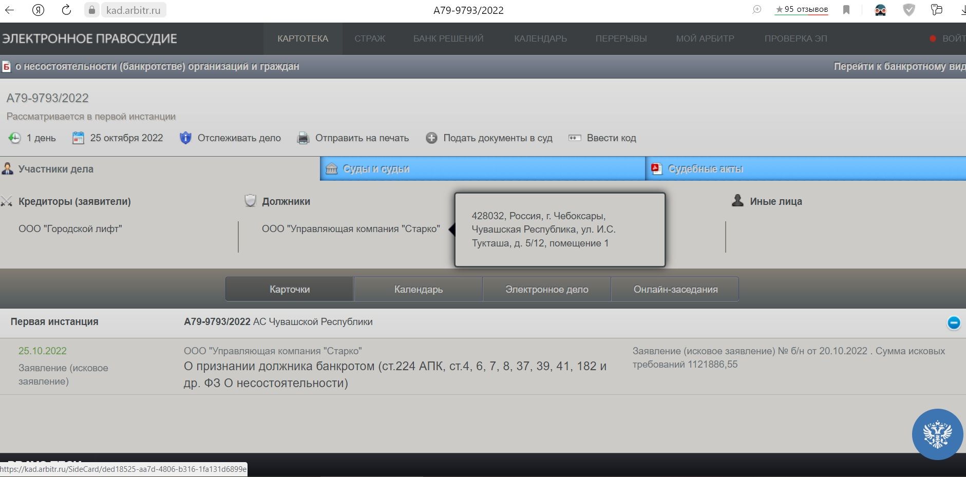The image size is (966, 477).
Task: Click the calendar icon beside 25 октября 2022
Action: [x=78, y=138]
